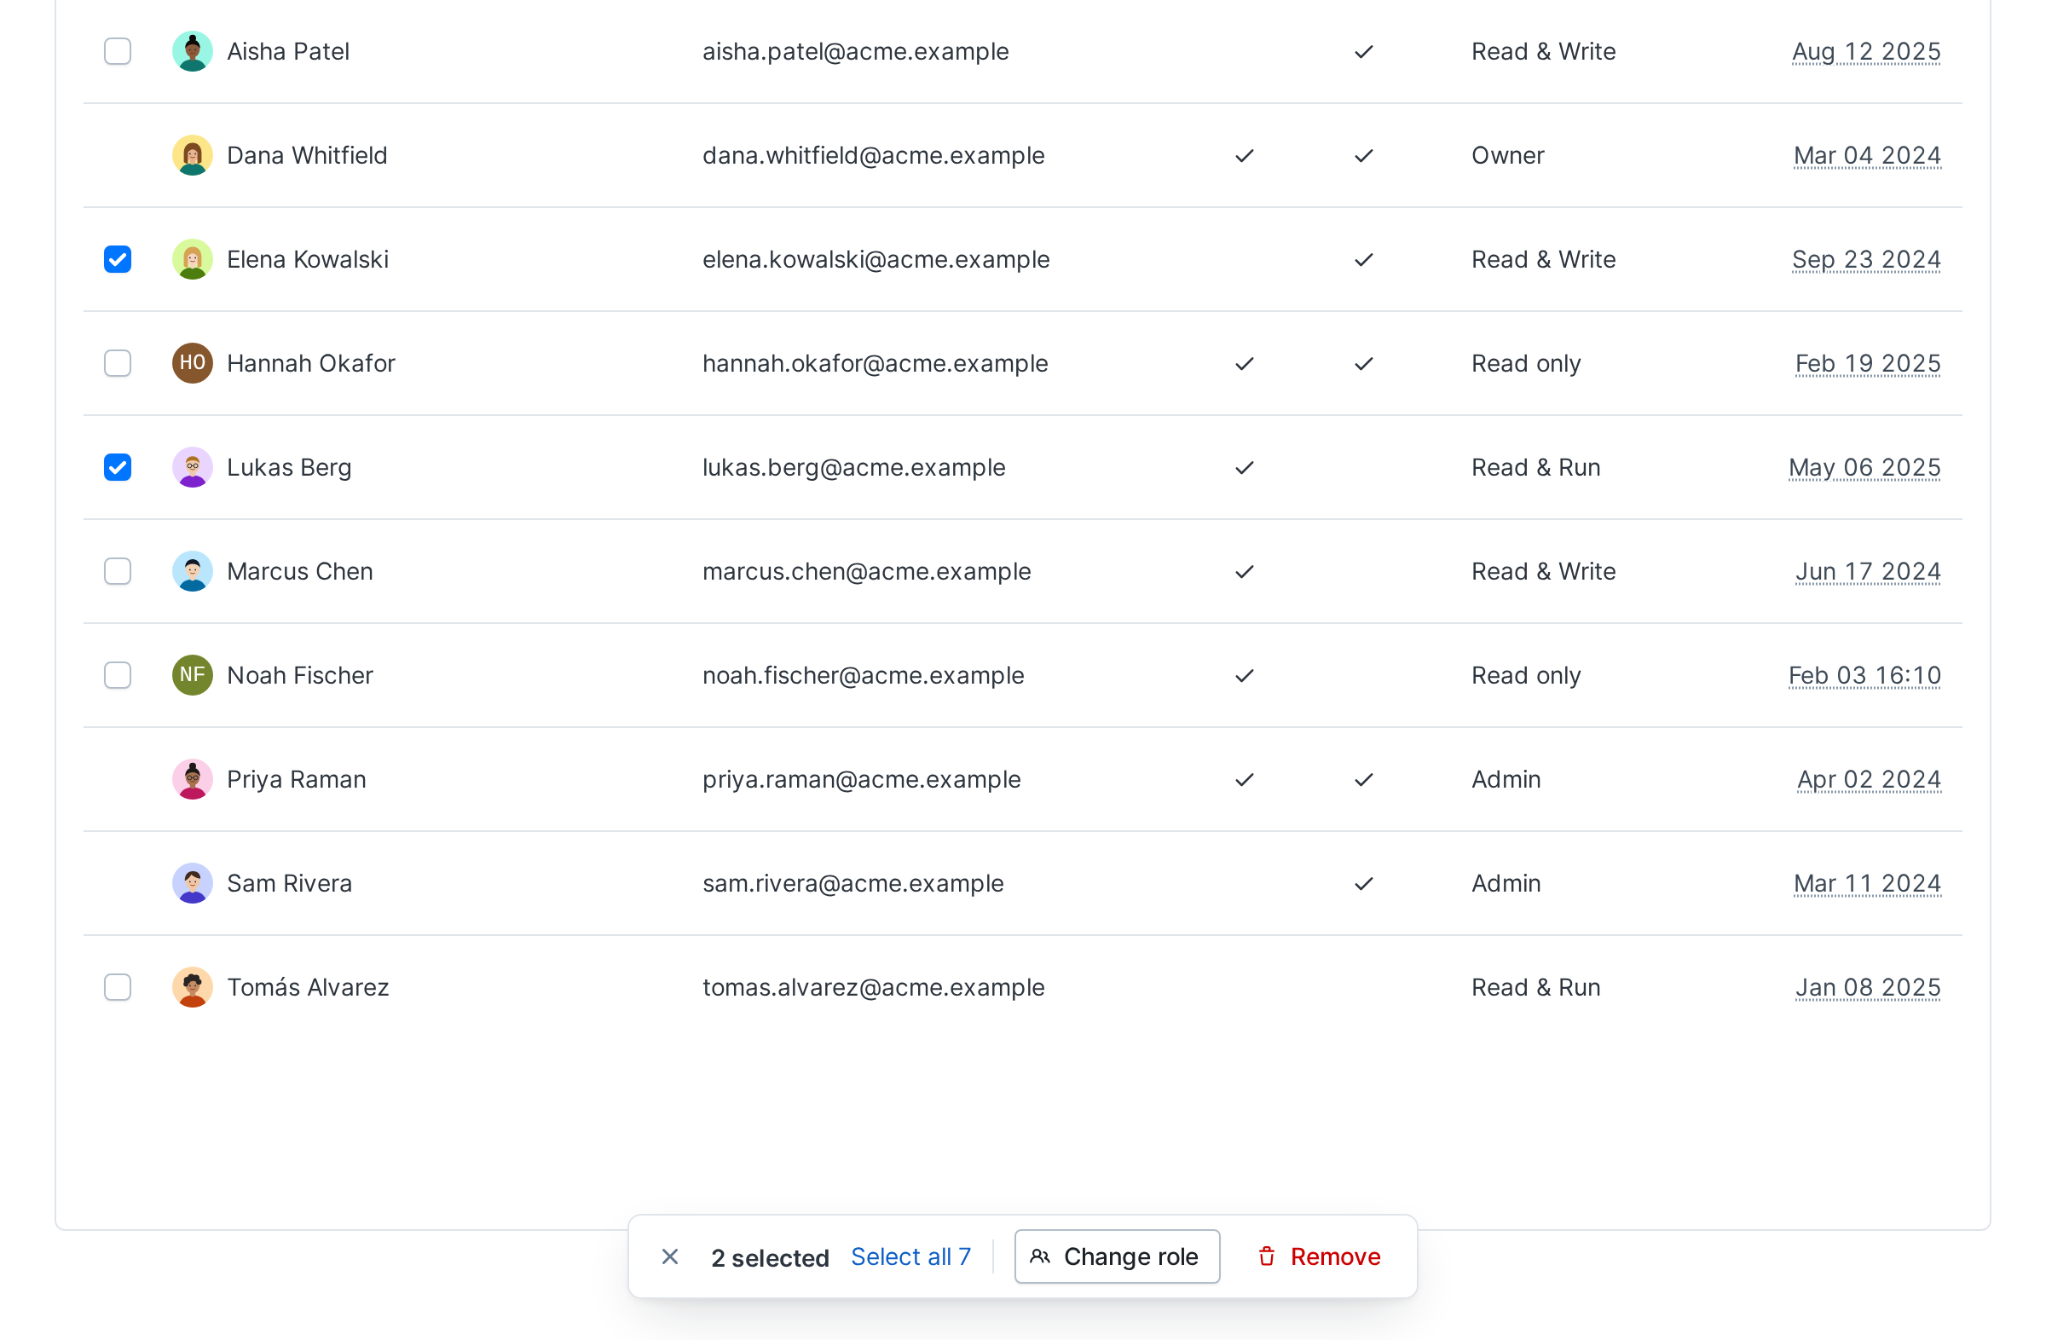Image resolution: width=2046 pixels, height=1340 pixels.
Task: Tick Tomás Alvarez's checkbox
Action: [x=118, y=988]
